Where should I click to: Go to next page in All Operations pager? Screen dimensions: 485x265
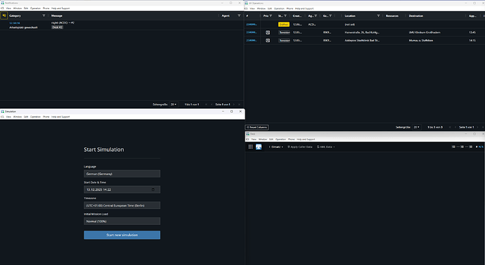[x=477, y=127]
